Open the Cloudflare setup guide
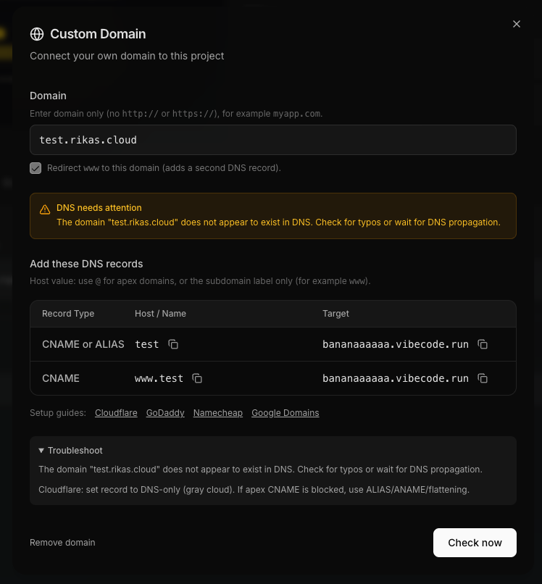The width and height of the screenshot is (542, 584). pyautogui.click(x=116, y=412)
